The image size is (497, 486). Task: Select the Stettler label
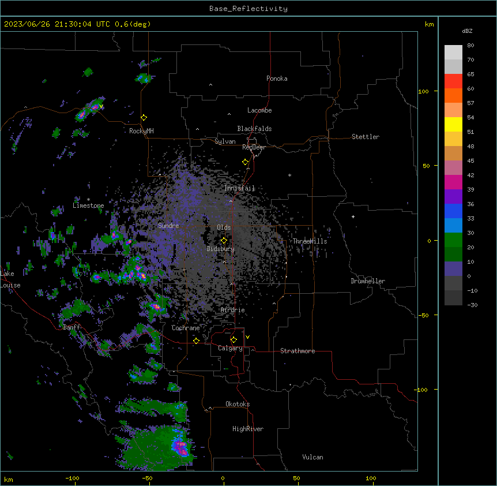[366, 137]
